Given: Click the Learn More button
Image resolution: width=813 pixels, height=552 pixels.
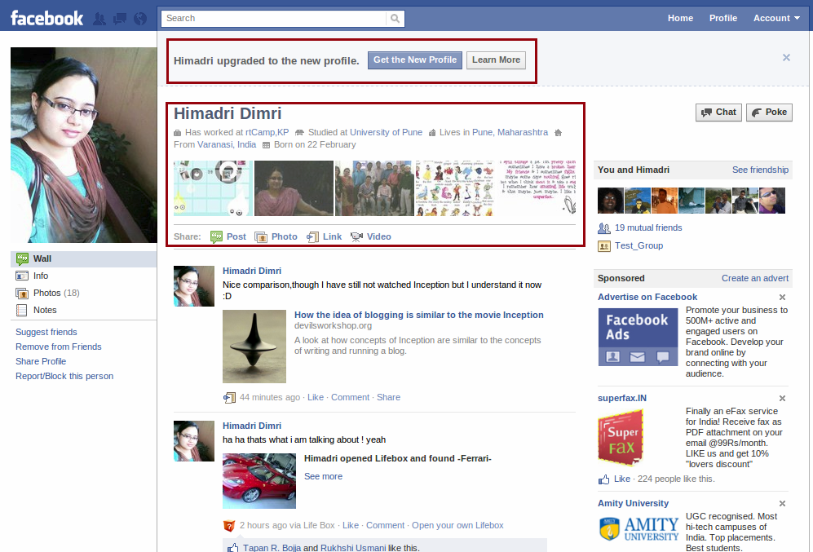Looking at the screenshot, I should coord(496,60).
